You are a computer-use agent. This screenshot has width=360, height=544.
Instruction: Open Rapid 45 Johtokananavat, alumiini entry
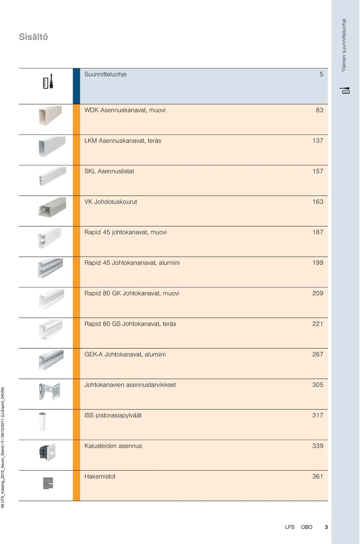[x=132, y=263]
